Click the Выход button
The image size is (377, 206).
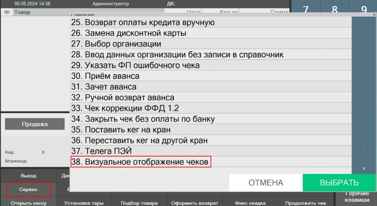[x=28, y=176]
